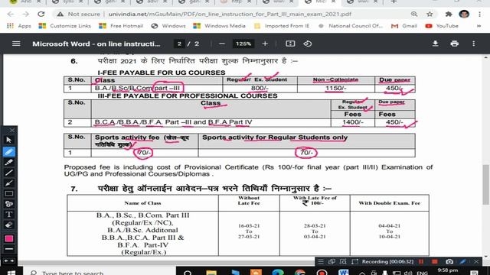Toggle the recorder's drawing pen tool
The width and height of the screenshot is (490, 275).
(x=462, y=261)
